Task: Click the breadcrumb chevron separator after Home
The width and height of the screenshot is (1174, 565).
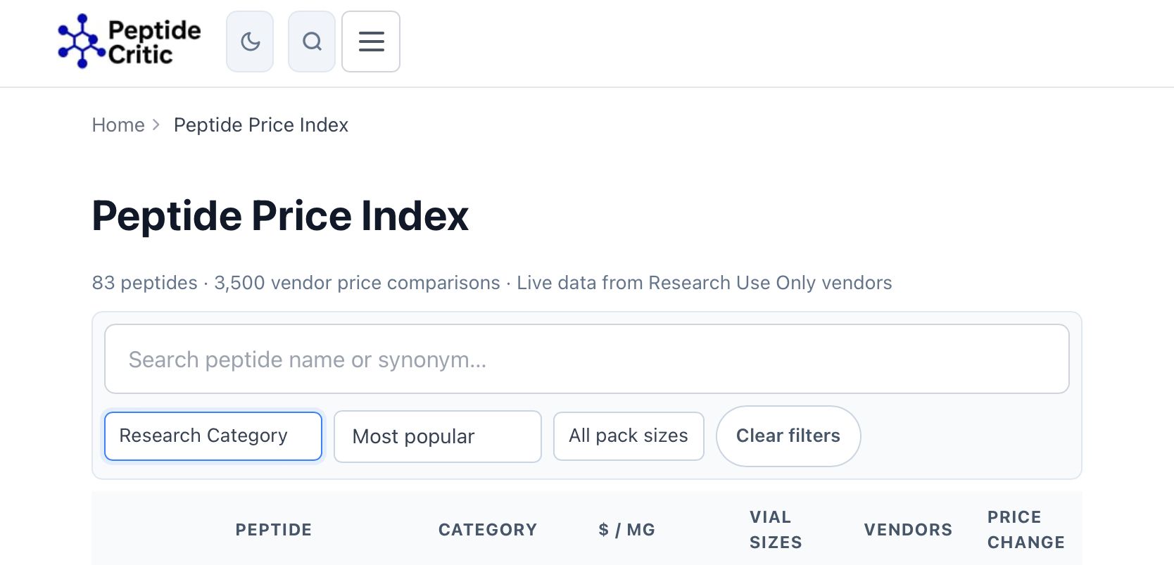Action: pos(156,125)
